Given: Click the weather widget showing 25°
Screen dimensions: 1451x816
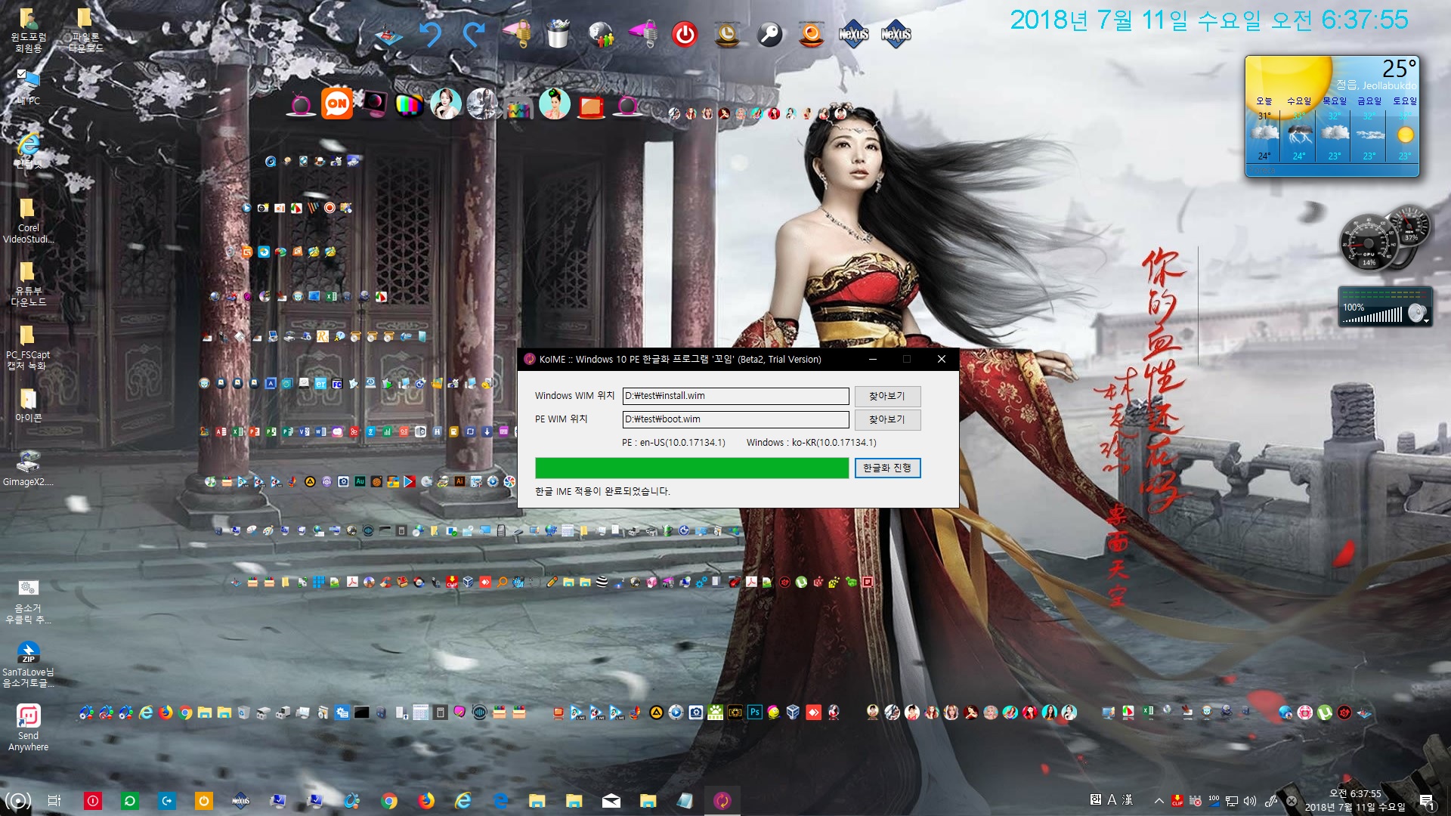Looking at the screenshot, I should coord(1332,116).
